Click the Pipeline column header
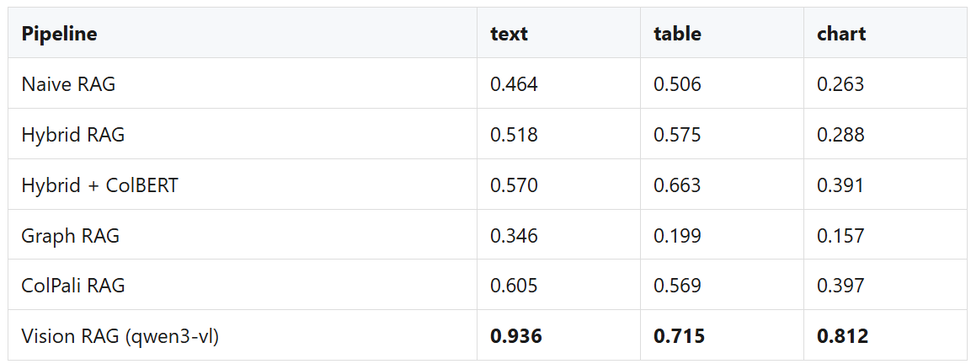The width and height of the screenshot is (971, 364). (59, 34)
